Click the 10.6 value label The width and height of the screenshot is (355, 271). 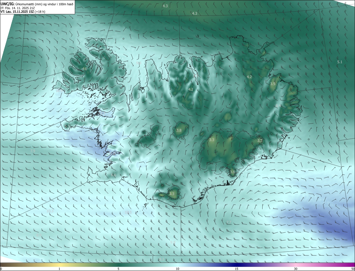(59, 91)
